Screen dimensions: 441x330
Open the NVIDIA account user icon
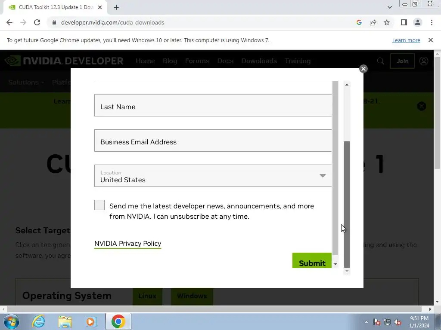424,61
